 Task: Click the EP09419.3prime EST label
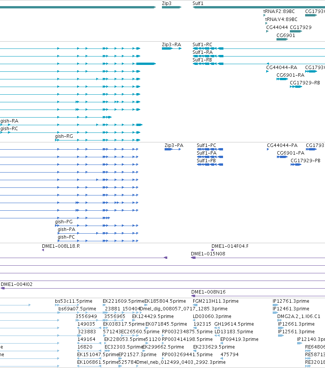pyautogui.click(x=239, y=339)
